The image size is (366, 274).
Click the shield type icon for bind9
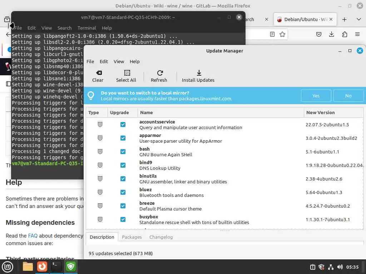pos(100,165)
